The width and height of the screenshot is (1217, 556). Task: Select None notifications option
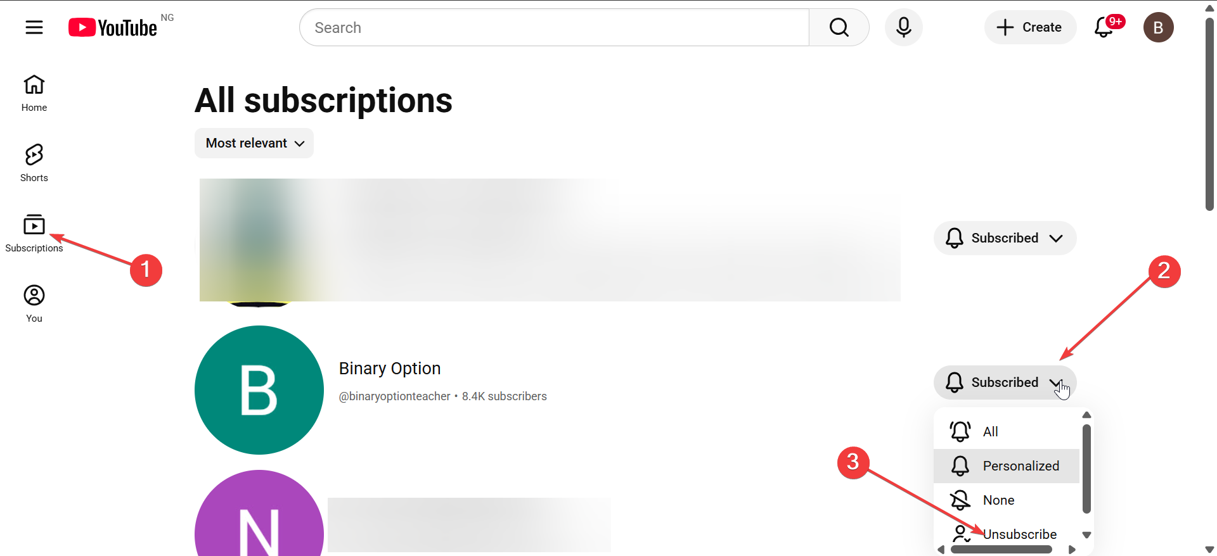1007,500
